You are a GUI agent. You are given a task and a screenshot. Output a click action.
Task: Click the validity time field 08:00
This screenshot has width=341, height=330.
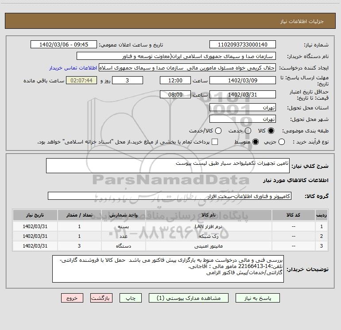coord(175,95)
